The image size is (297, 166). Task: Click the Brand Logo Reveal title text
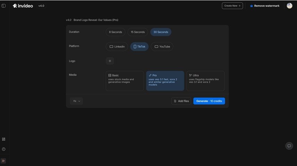96,20
